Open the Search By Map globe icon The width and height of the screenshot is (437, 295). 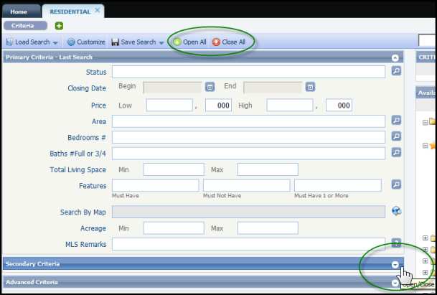tap(396, 211)
